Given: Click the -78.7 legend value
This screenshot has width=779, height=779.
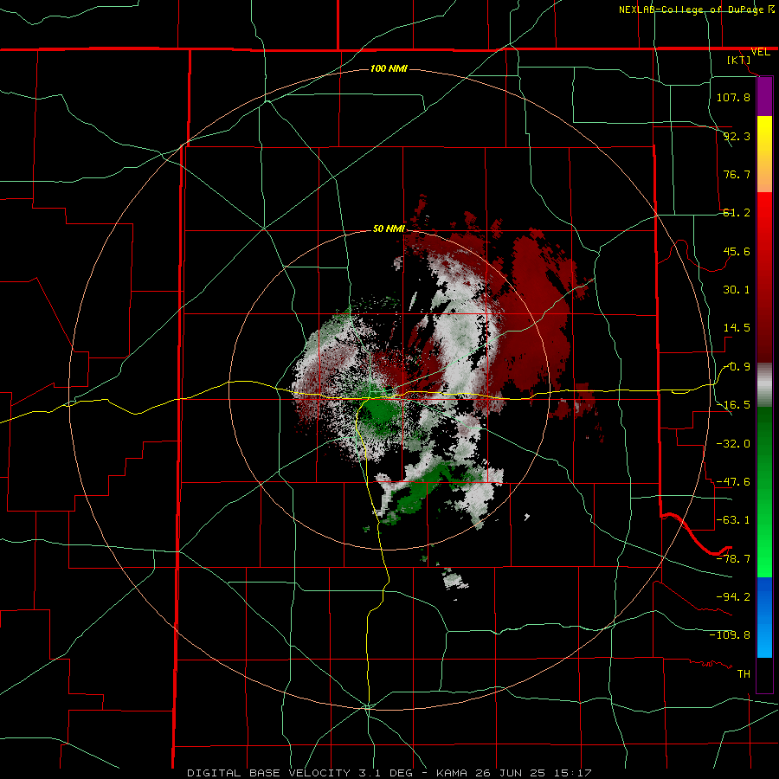Looking at the screenshot, I should [733, 559].
